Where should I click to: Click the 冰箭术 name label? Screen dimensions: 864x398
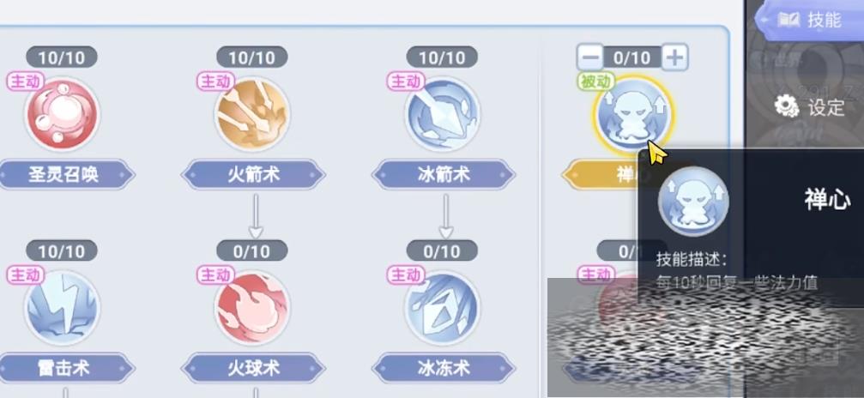click(x=443, y=175)
